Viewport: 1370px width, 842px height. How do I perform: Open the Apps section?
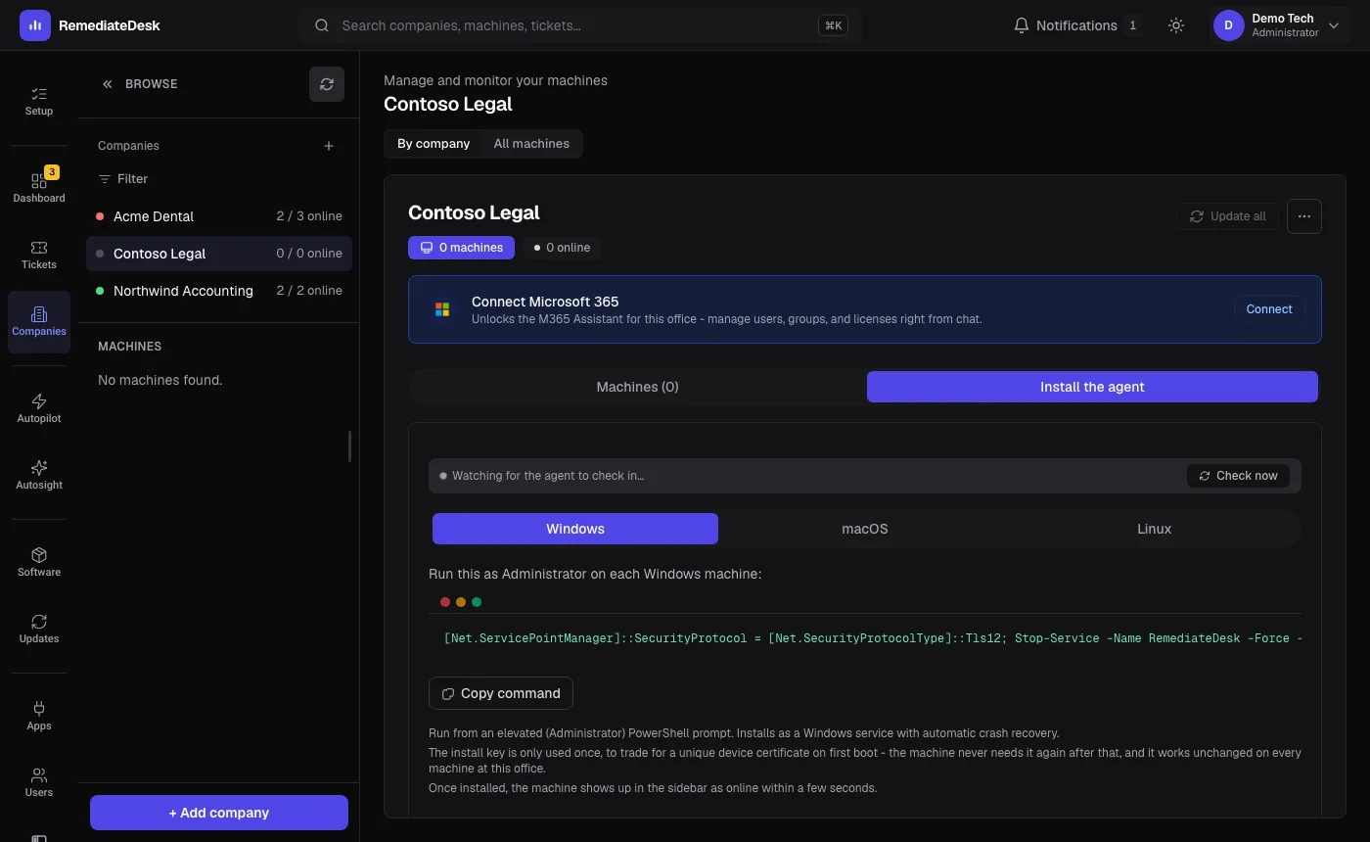click(39, 716)
